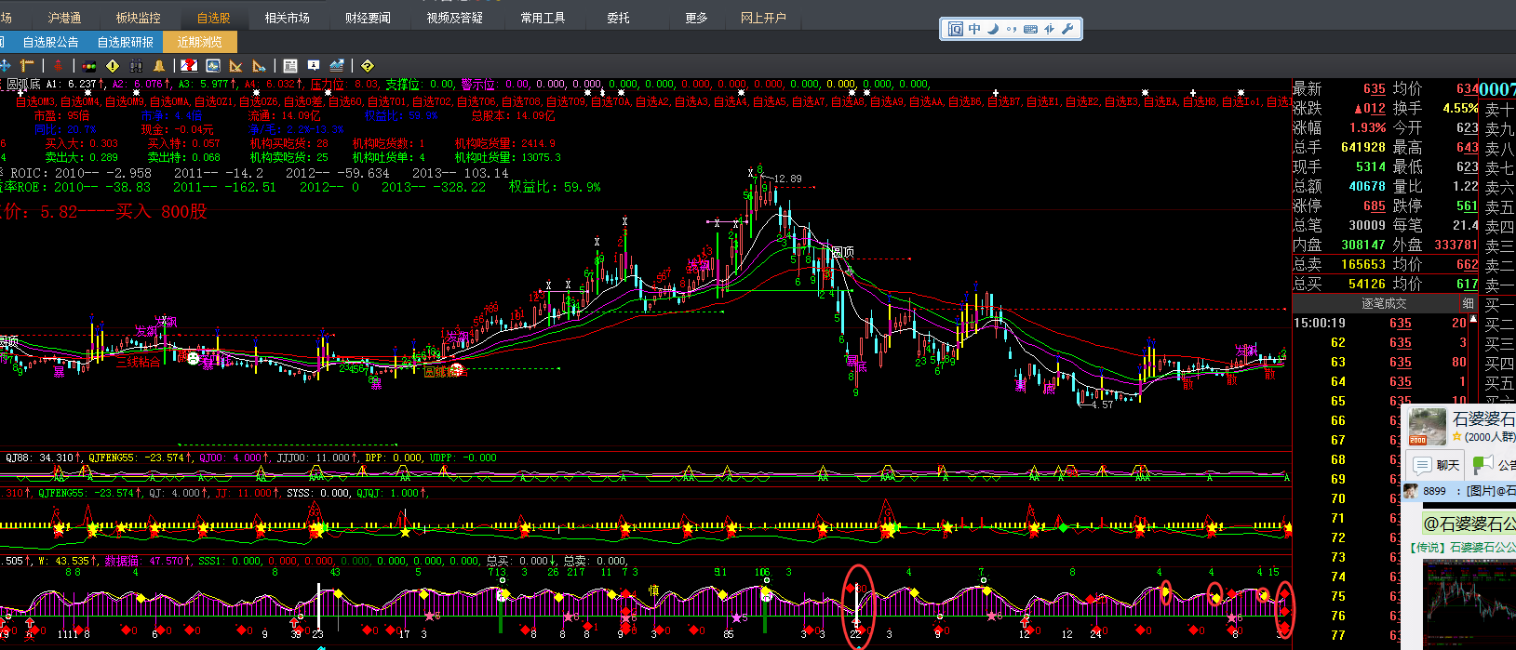Click the 细 detail button beside 逐笔成交
Image resolution: width=1516 pixels, height=650 pixels.
point(1468,303)
